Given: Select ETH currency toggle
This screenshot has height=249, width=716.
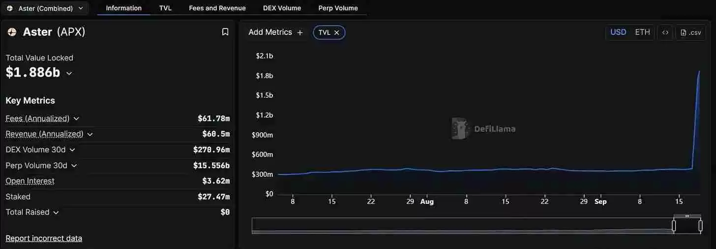Looking at the screenshot, I should 642,32.
